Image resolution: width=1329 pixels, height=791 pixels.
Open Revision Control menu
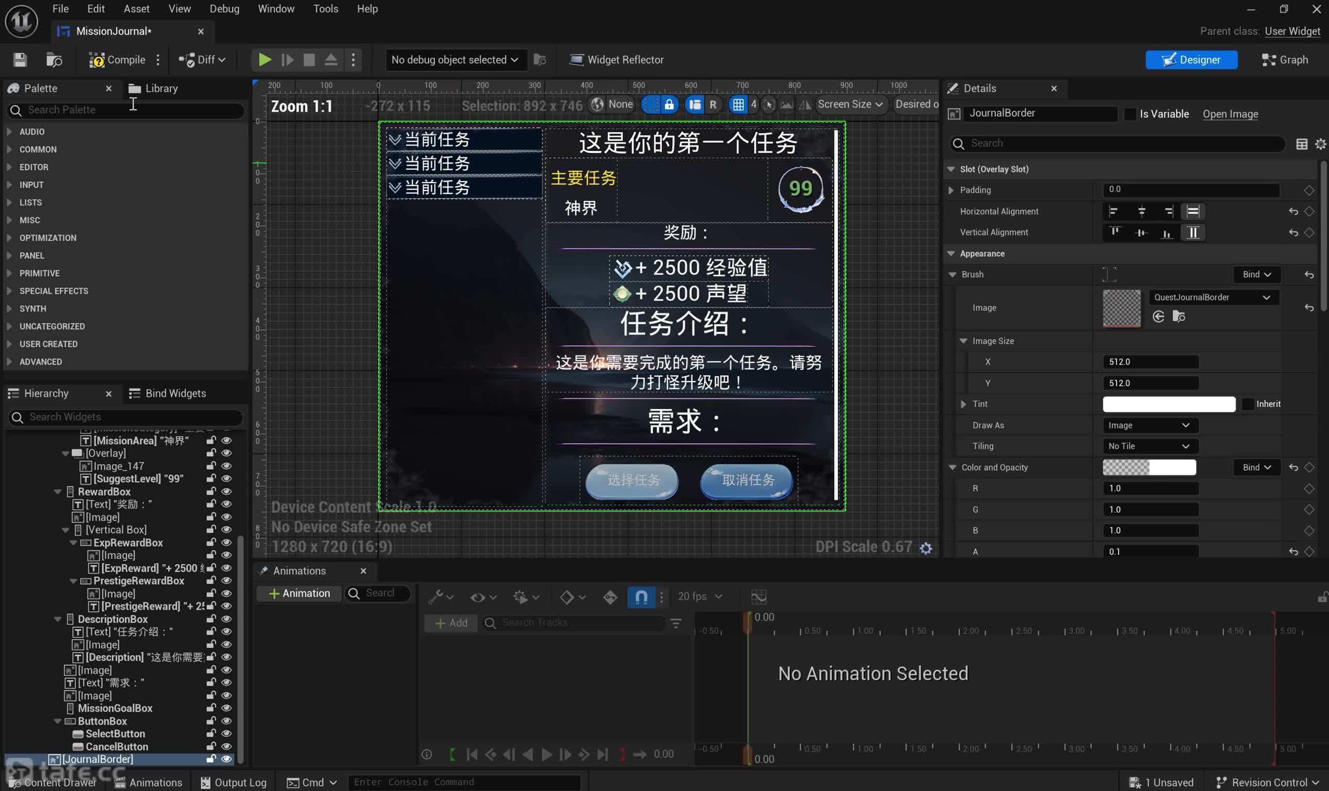pos(1267,783)
